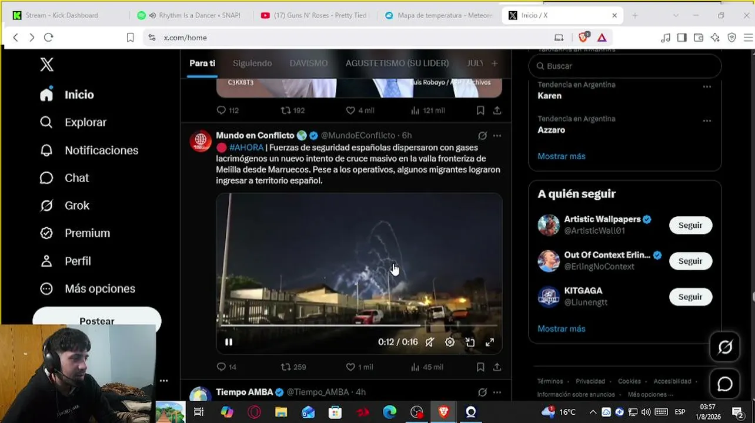This screenshot has height=423, width=755.
Task: Click the X logo in the sidebar
Action: point(46,65)
